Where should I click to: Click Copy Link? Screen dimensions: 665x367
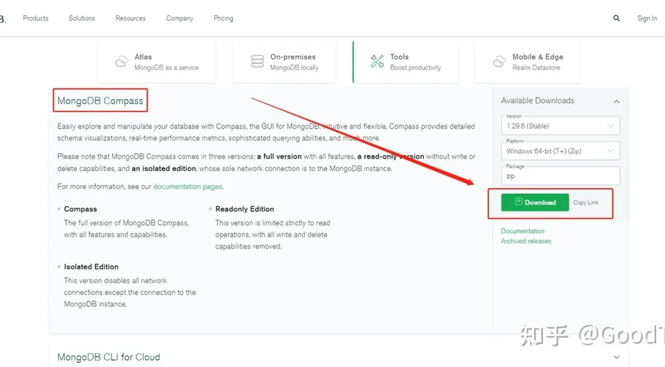[x=586, y=203]
